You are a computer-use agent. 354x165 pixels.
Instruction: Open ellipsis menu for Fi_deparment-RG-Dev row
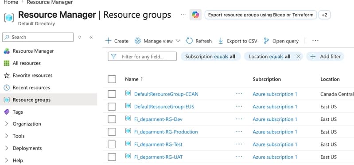pos(239,119)
